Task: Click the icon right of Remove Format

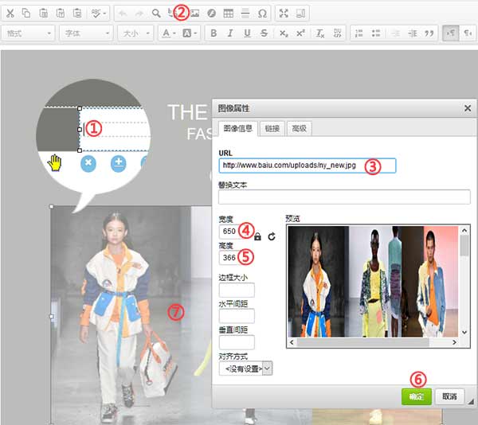Action: pos(338,33)
